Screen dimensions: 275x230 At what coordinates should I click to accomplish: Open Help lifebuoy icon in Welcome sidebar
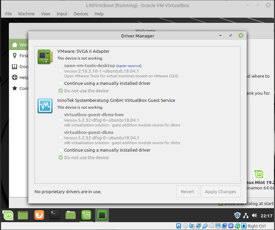15,77
